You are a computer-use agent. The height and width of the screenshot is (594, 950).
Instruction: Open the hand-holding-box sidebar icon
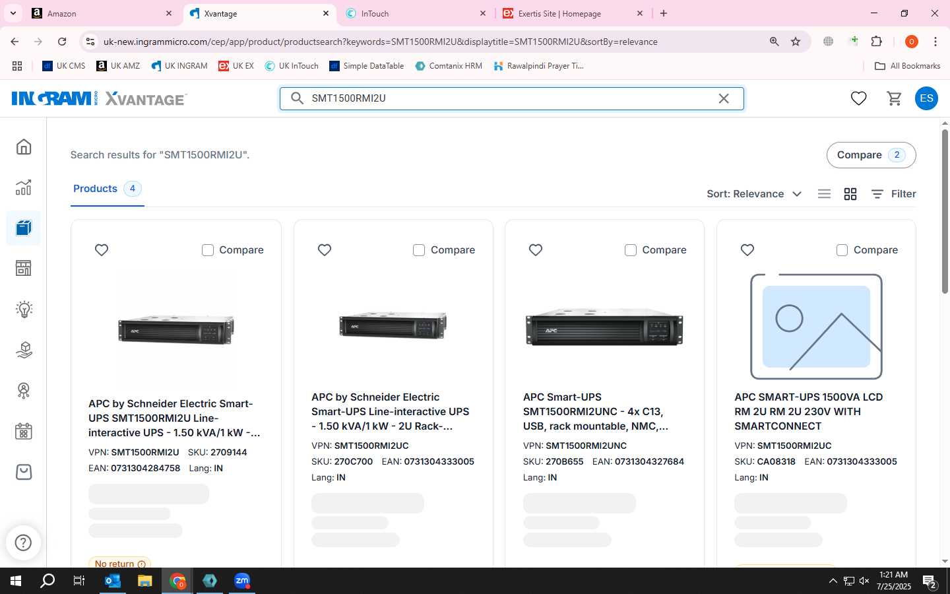coord(24,350)
